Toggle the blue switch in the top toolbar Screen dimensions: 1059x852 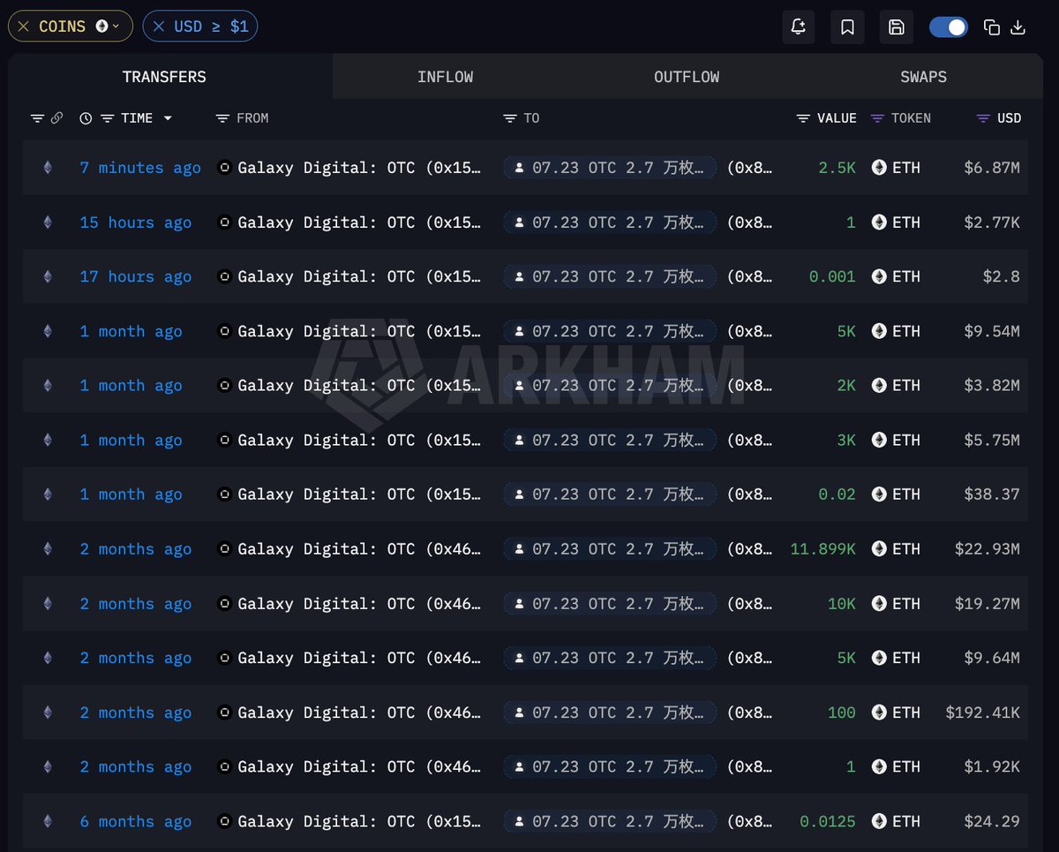[x=949, y=26]
